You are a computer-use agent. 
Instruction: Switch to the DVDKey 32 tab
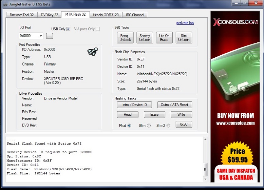click(49, 15)
